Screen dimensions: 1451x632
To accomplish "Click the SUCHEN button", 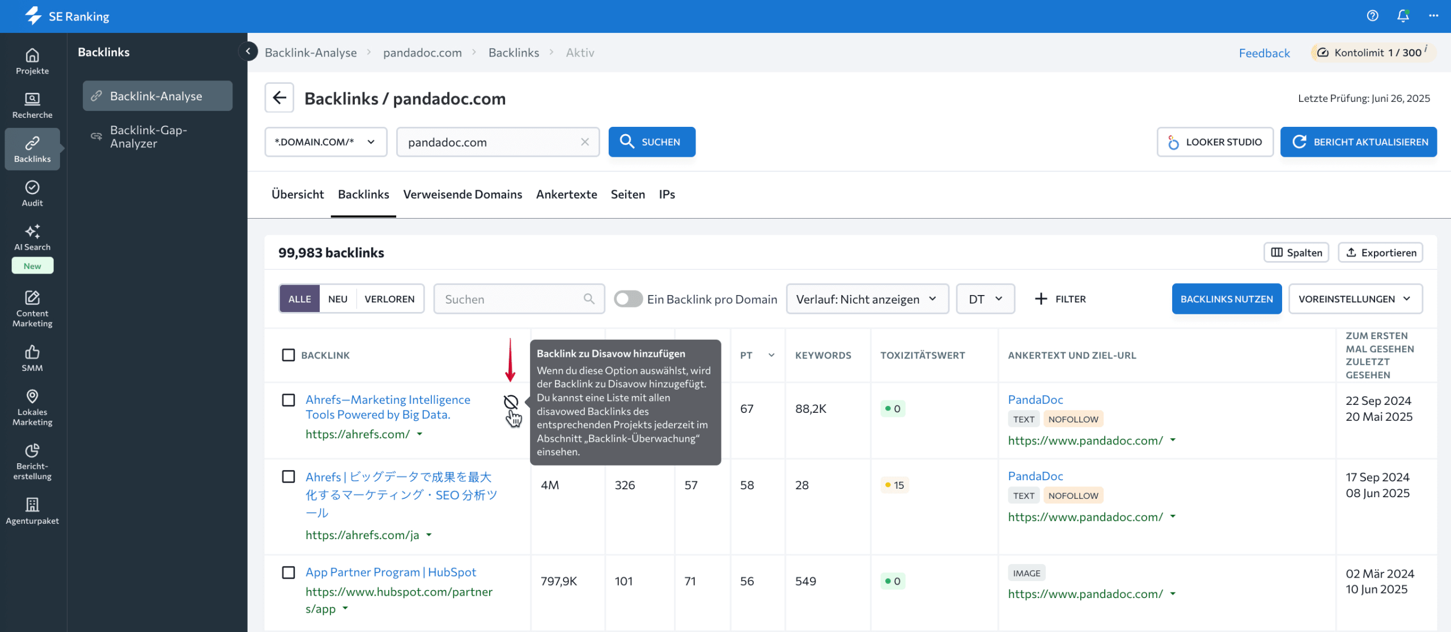I will click(x=652, y=142).
